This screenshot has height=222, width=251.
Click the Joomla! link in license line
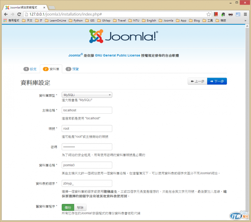click(x=75, y=55)
